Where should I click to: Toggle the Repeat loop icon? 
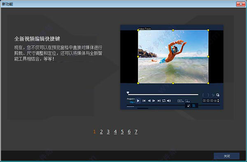click(164, 101)
